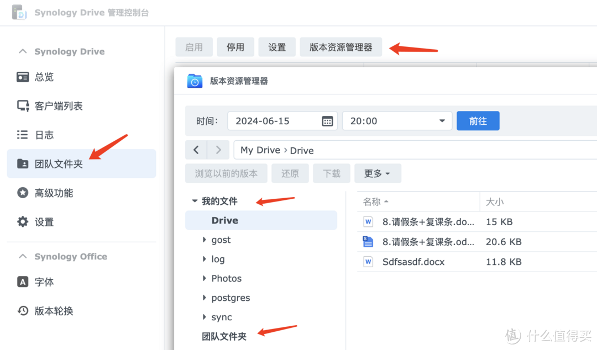Expand the sync folder arrow
Image resolution: width=597 pixels, height=350 pixels.
205,317
